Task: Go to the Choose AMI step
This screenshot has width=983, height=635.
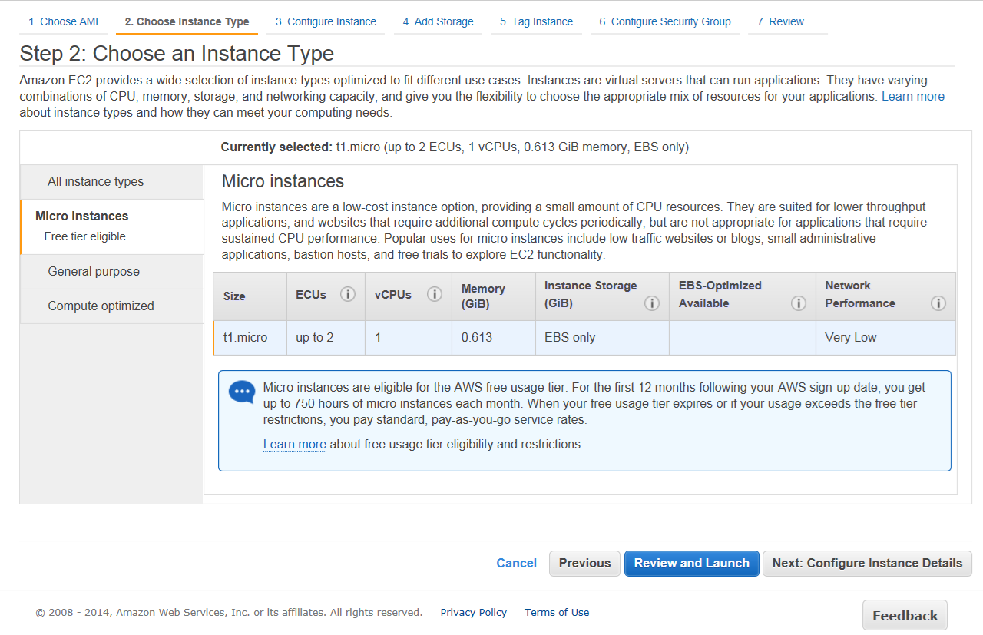Action: tap(64, 21)
